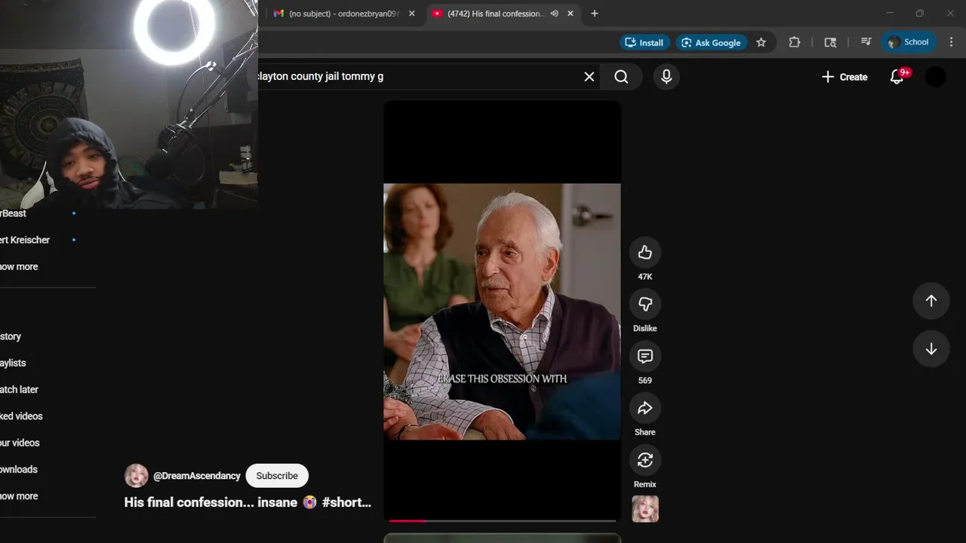This screenshot has height=543, width=966.
Task: Open the next Short preview at the bottom
Action: 502,538
